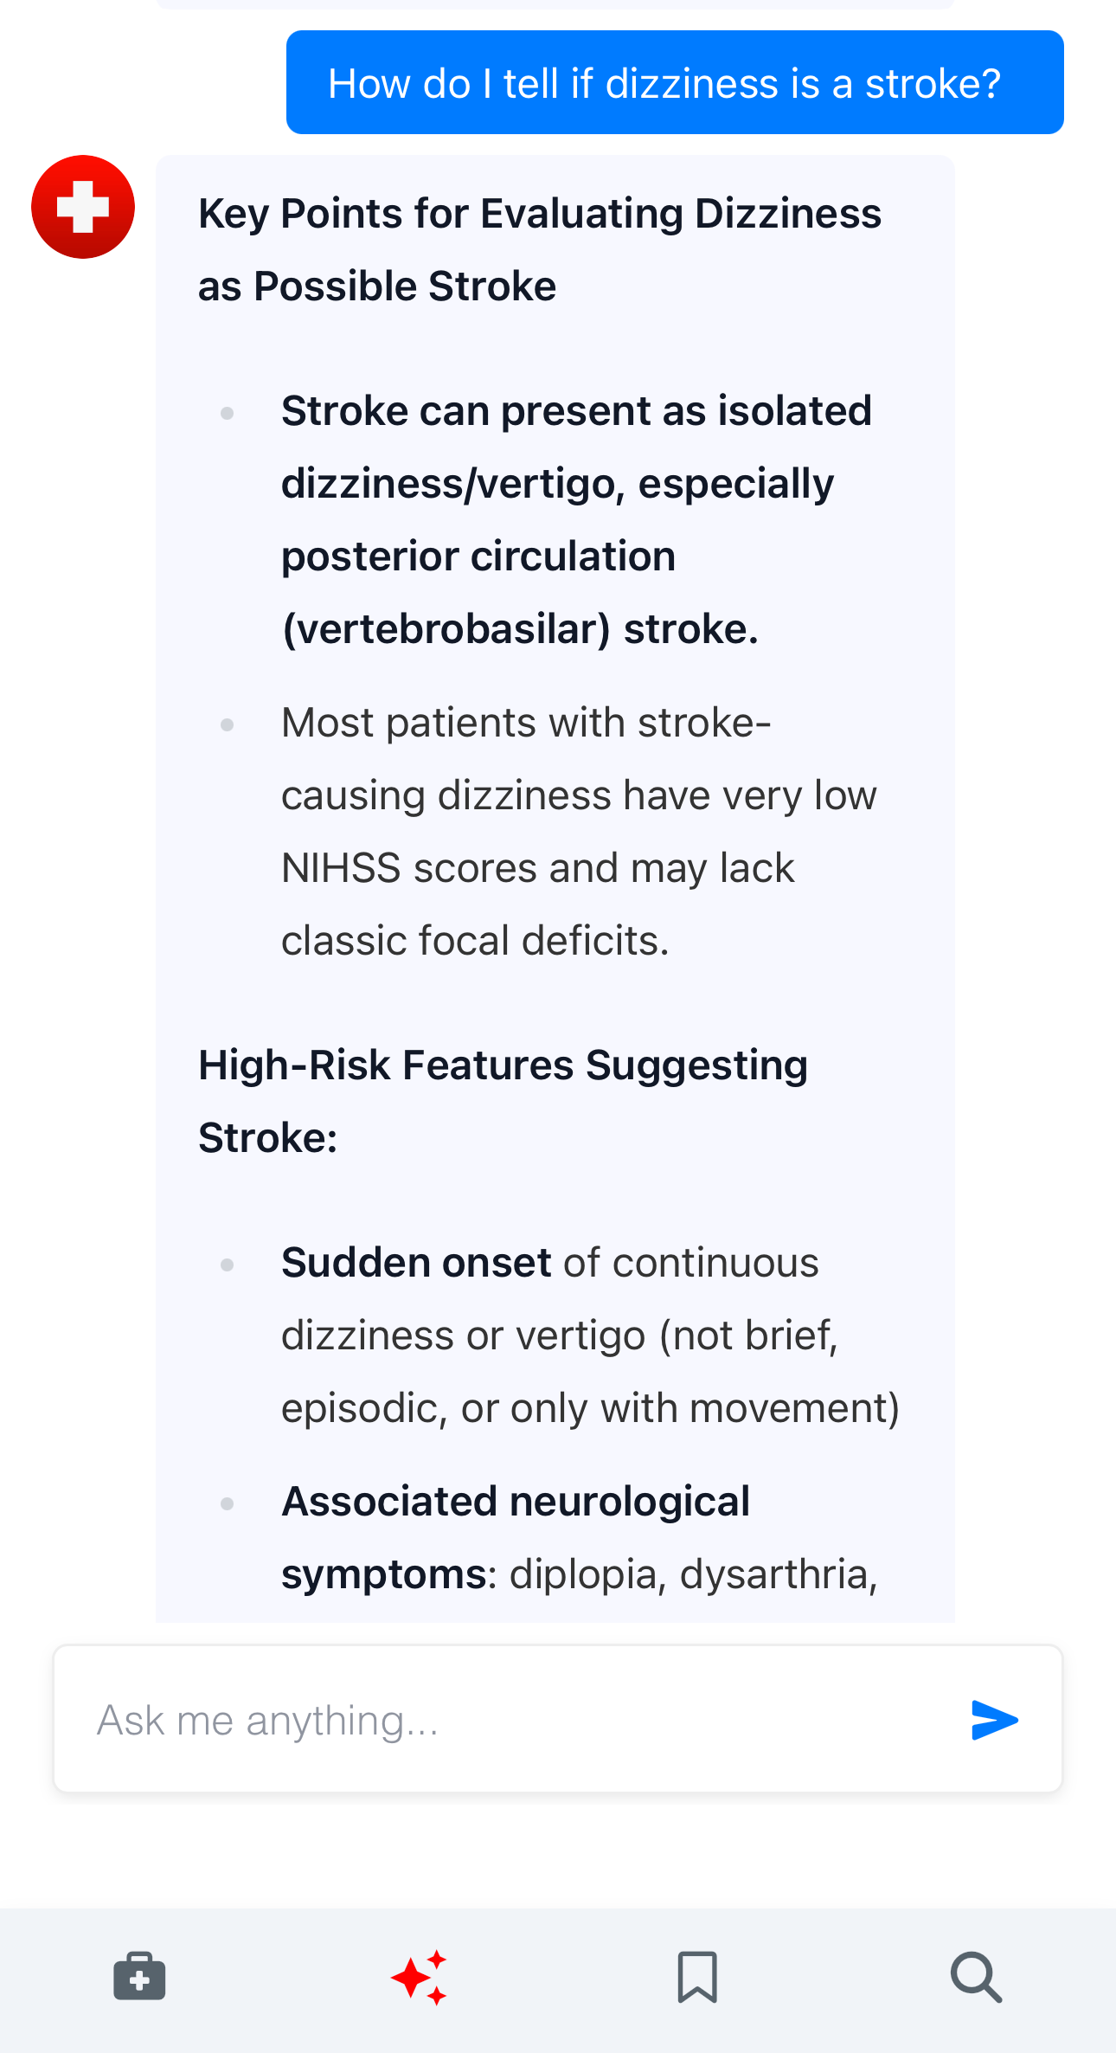Tap "episodic, or only with movement)" text
The image size is (1116, 2053).
click(590, 1408)
